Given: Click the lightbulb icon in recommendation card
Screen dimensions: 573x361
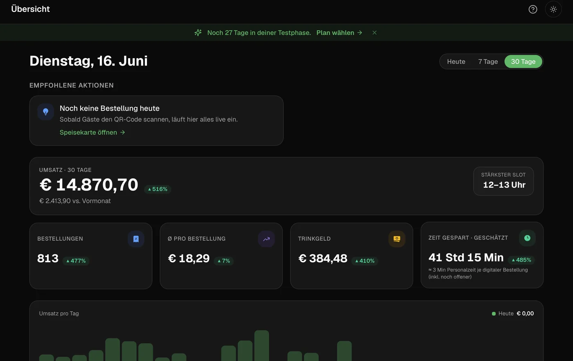Looking at the screenshot, I should coord(45,112).
